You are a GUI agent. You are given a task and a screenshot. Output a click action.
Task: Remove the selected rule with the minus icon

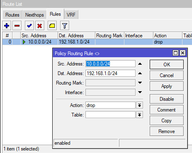coord(17,26)
